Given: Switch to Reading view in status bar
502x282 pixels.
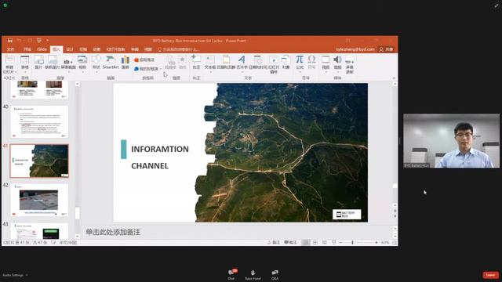Looking at the screenshot, I should [x=324, y=243].
